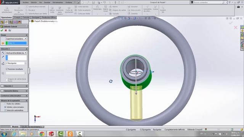This screenshot has width=244, height=137.
Task: Toggle detailed preview glasses icon
Action: (10, 30)
